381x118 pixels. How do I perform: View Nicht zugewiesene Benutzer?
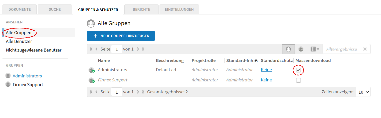click(x=34, y=50)
